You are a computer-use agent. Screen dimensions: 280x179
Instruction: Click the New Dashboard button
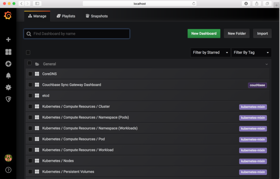[204, 34]
